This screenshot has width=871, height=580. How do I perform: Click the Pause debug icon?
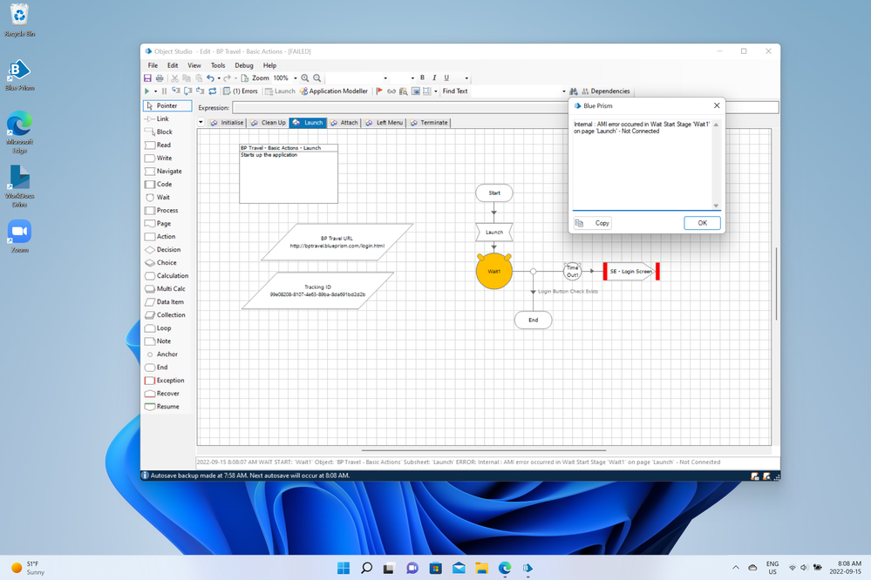pos(164,91)
